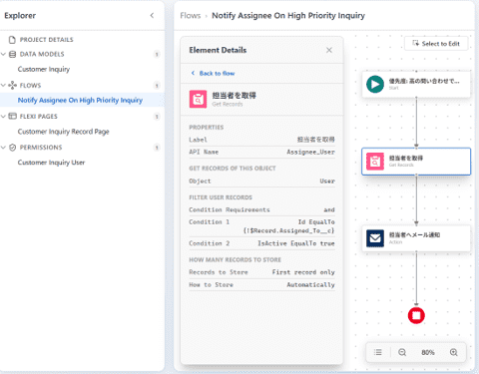Click the Data Models count badge

click(x=157, y=54)
